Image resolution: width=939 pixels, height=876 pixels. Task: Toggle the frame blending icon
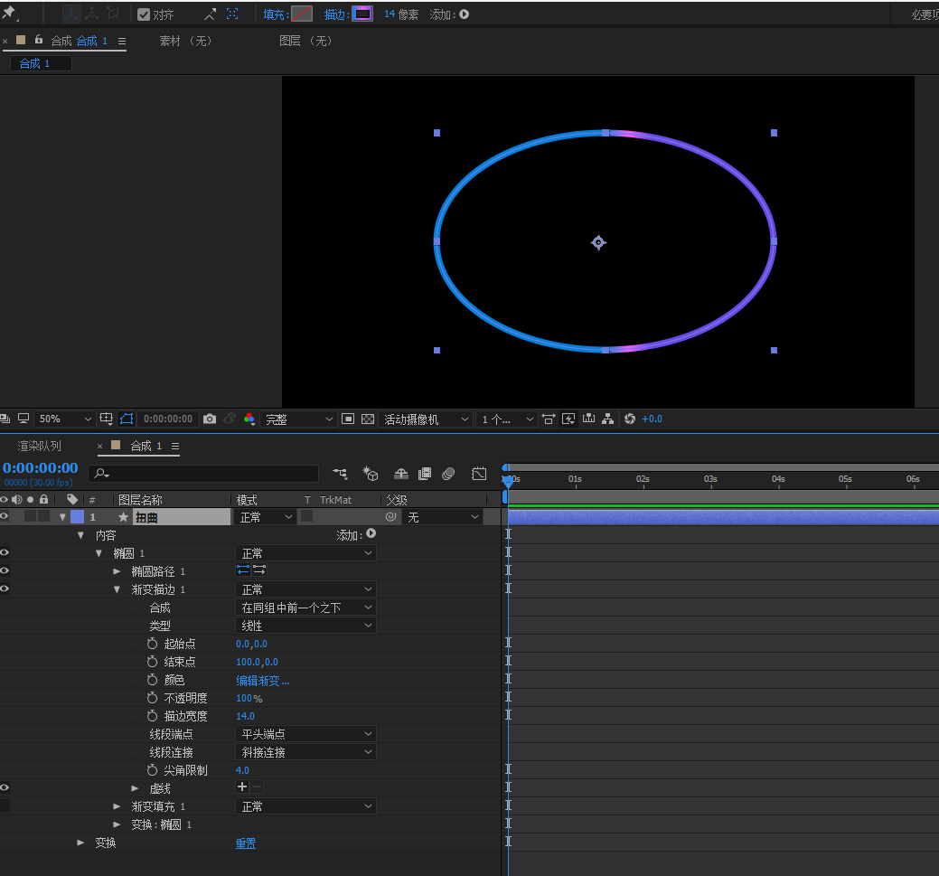[425, 474]
